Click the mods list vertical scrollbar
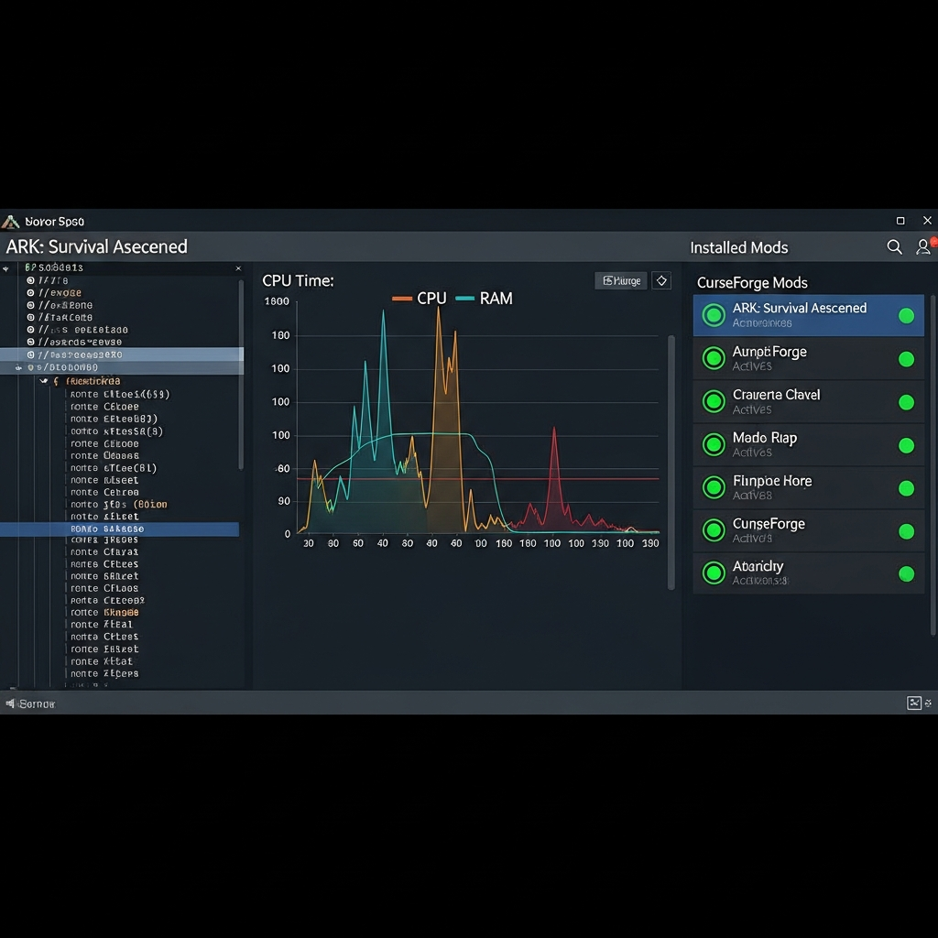 (933, 464)
